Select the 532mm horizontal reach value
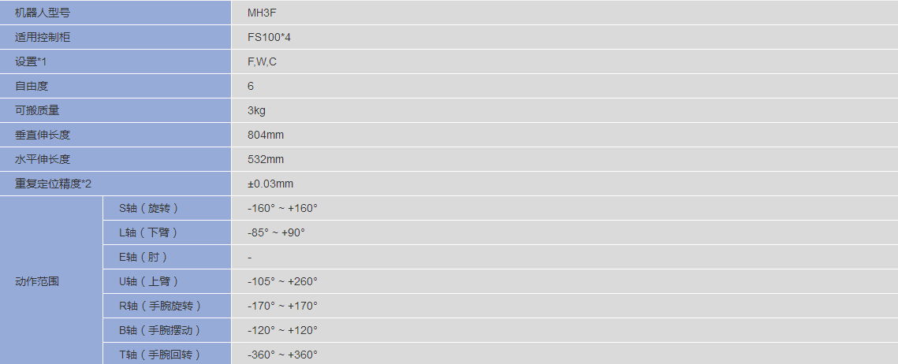The image size is (898, 364). point(266,159)
